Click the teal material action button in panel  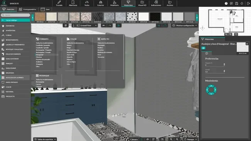click(203, 48)
